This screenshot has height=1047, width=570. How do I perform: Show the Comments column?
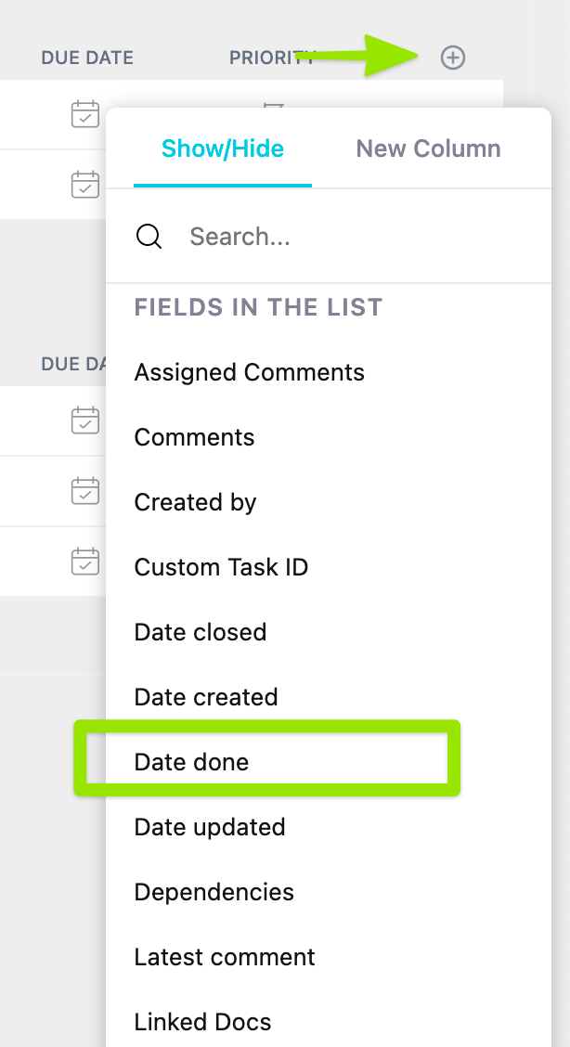click(x=194, y=436)
